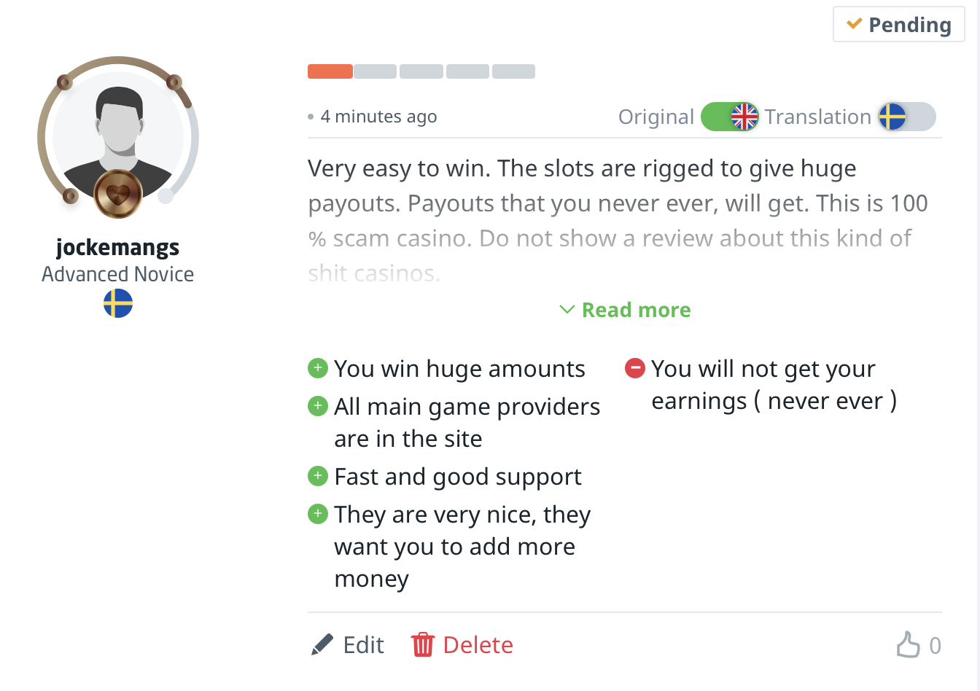Image resolution: width=980 pixels, height=691 pixels.
Task: Click the green plus icon beside 'You win huge amounts'
Action: 318,368
